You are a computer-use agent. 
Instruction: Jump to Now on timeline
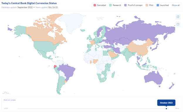pyautogui.click(x=177, y=108)
